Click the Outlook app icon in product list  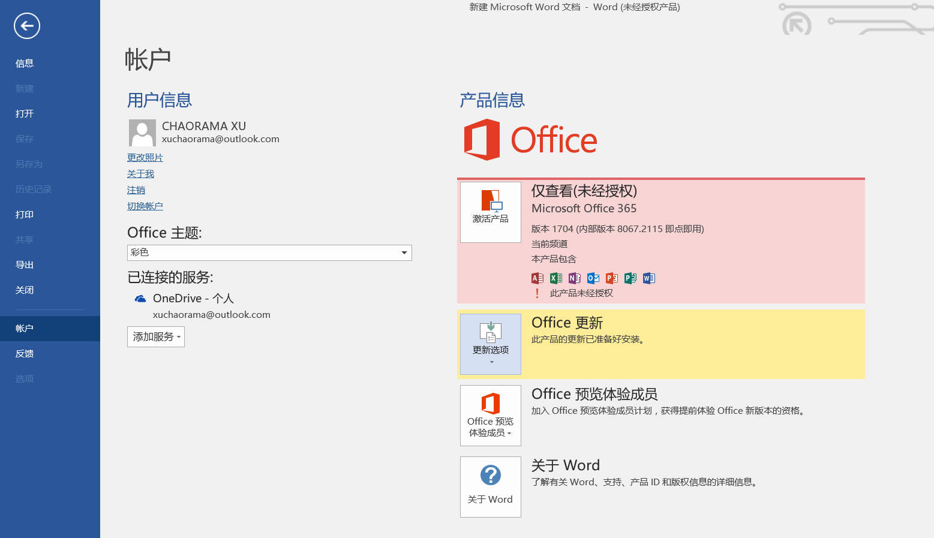pos(593,278)
